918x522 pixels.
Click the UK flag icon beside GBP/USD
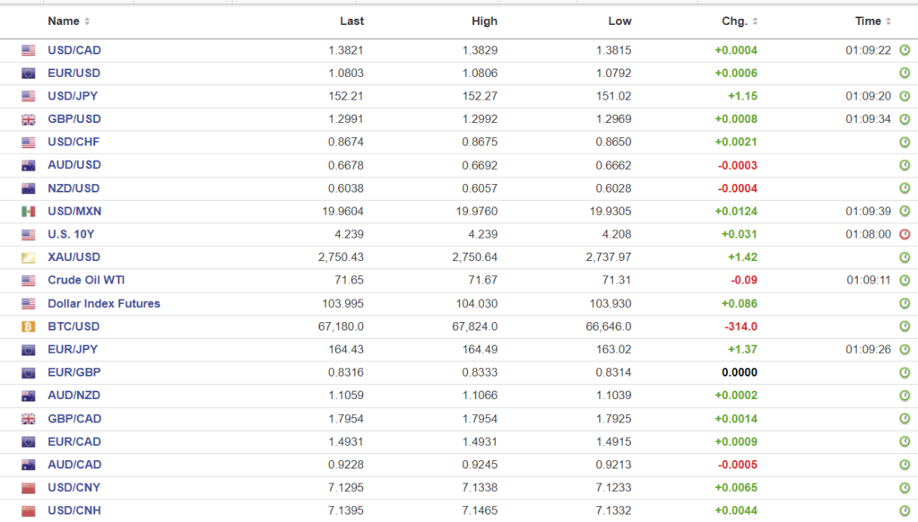29,119
